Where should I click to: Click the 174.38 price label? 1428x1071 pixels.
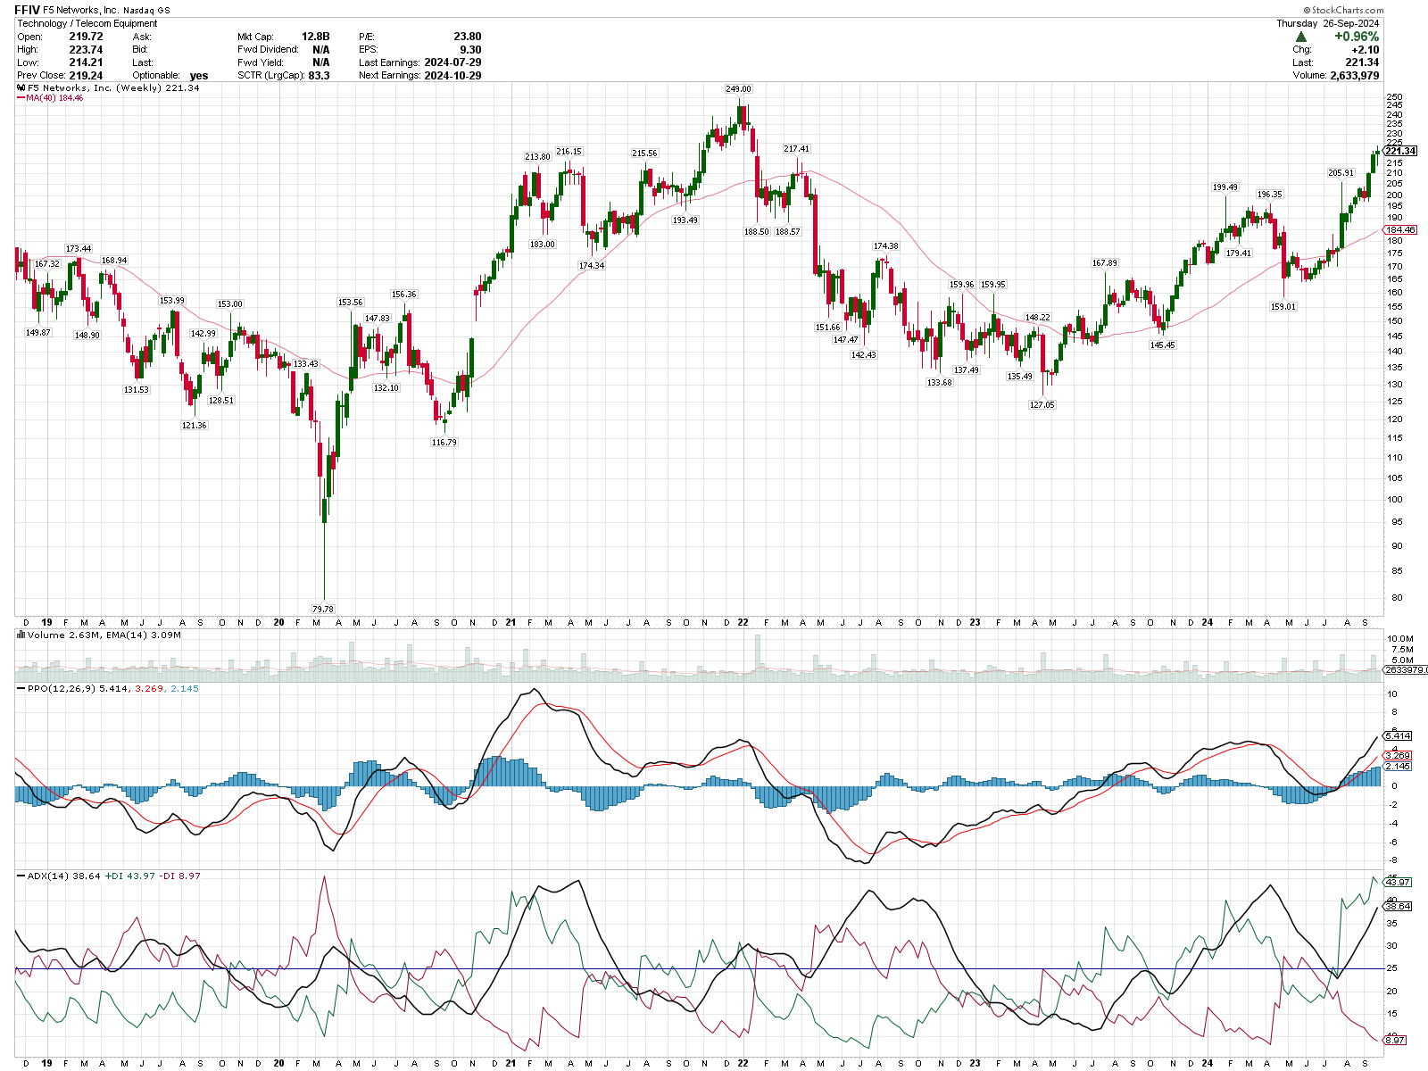(x=886, y=246)
